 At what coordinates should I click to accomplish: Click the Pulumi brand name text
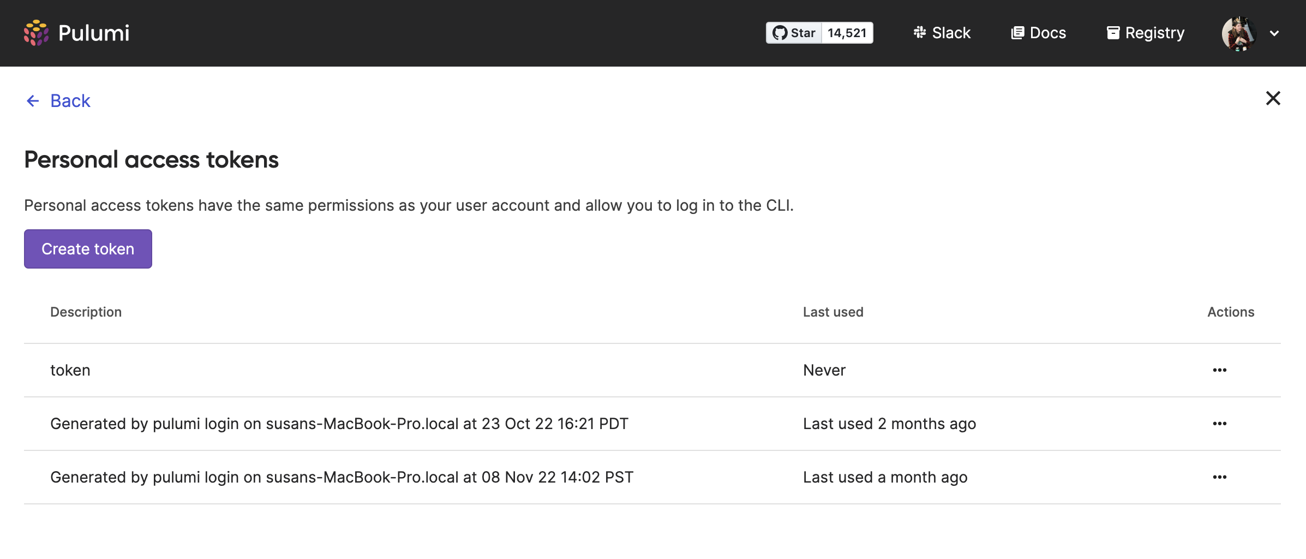pos(94,33)
